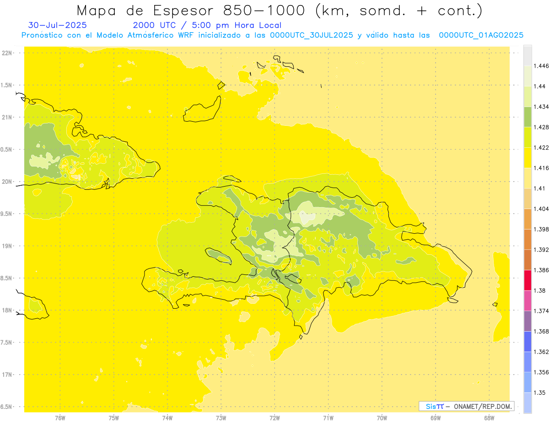Click the time text '2000 UTC / 5:00 pm Hora Local'
This screenshot has width=549, height=424.
pyautogui.click(x=207, y=26)
